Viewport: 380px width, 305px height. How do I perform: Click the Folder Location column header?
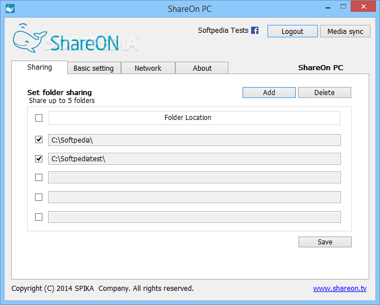click(195, 118)
